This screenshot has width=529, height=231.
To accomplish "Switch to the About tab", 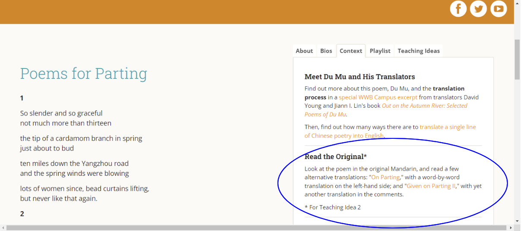I will click(304, 51).
